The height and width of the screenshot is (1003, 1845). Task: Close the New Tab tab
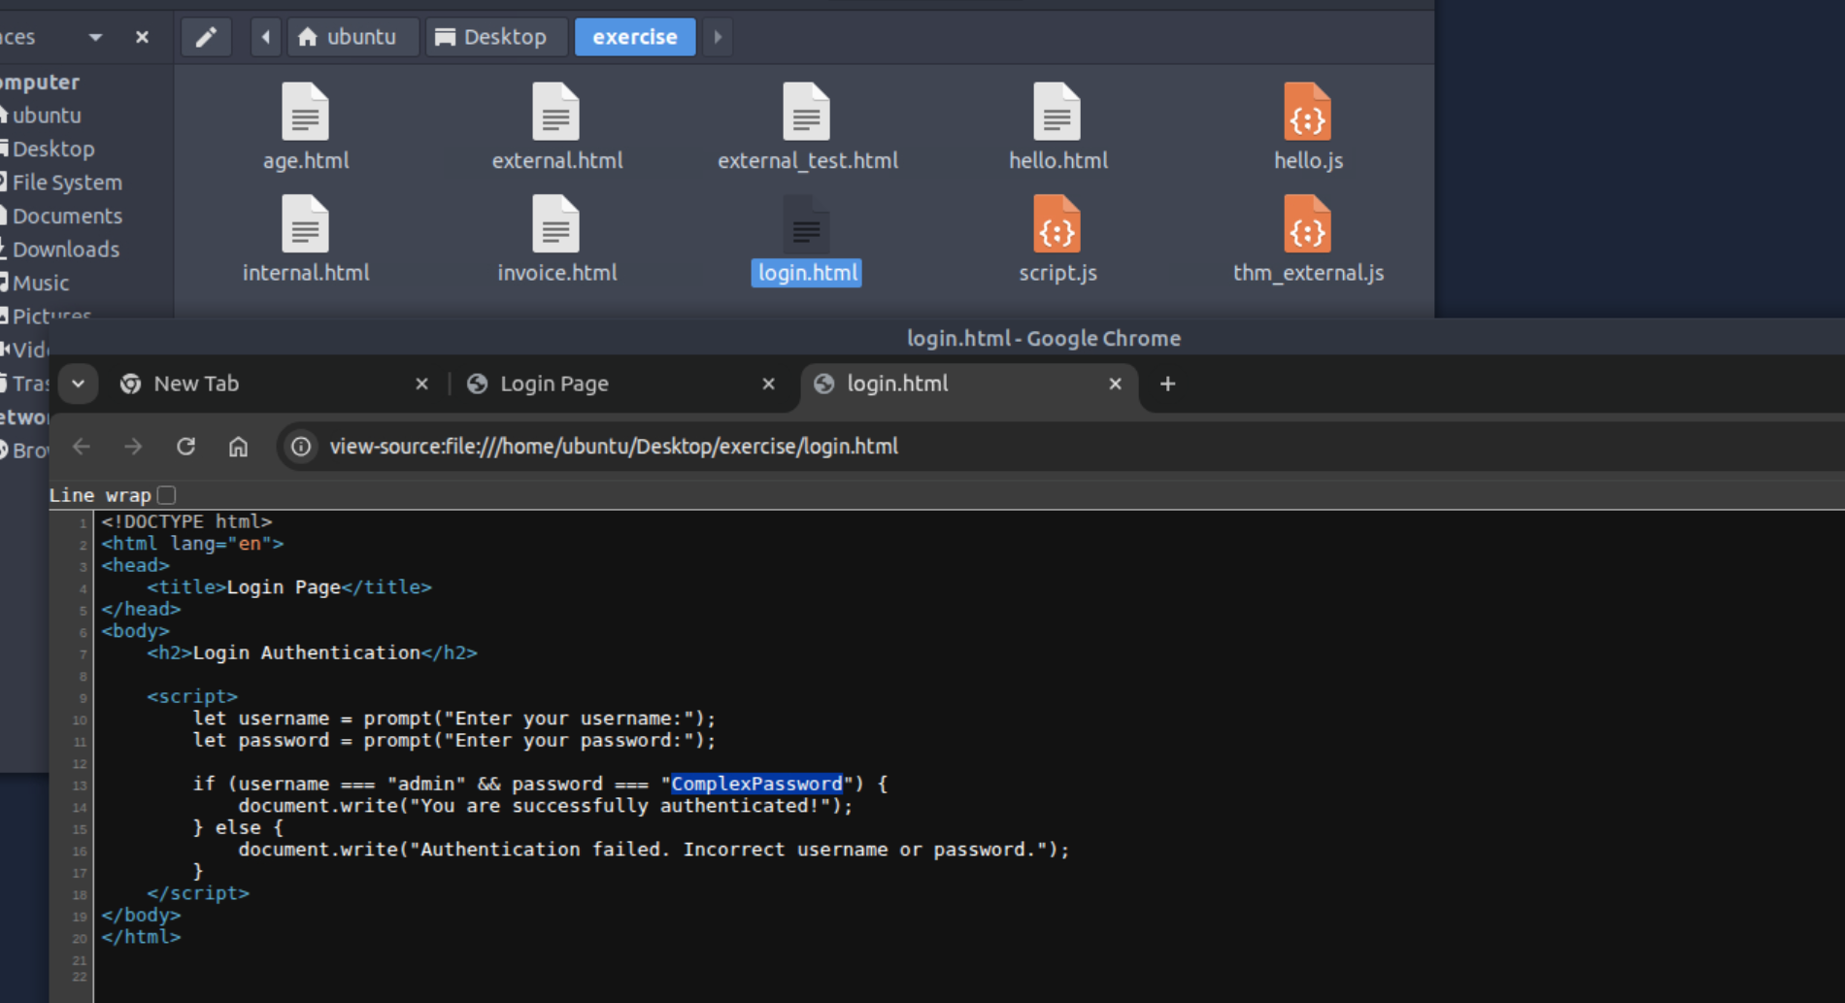(421, 384)
